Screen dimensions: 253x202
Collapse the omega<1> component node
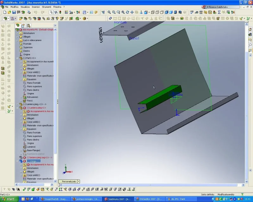tap(17, 161)
